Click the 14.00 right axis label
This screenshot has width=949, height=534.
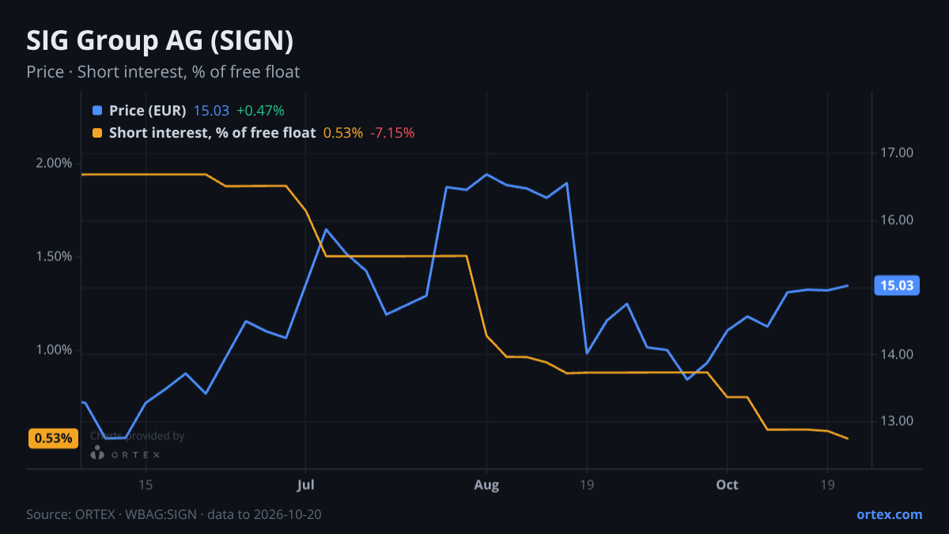click(x=898, y=354)
